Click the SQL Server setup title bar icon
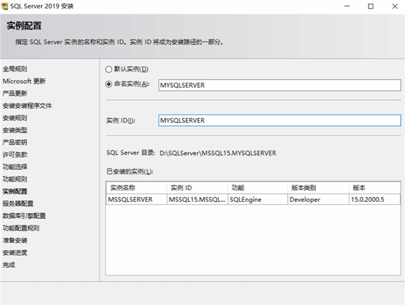This screenshot has height=305, width=405. click(5, 6)
